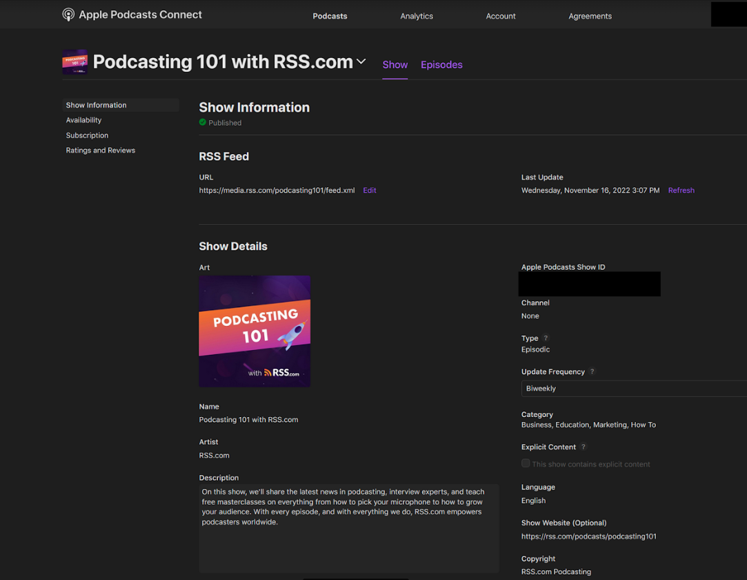Open the show website link for podcasting101
This screenshot has width=747, height=580.
(x=588, y=536)
